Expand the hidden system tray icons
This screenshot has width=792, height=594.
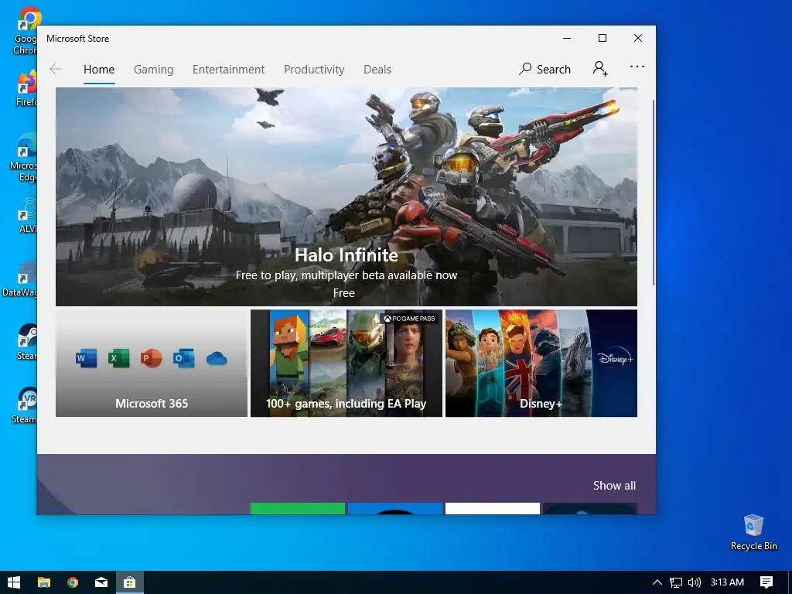657,582
